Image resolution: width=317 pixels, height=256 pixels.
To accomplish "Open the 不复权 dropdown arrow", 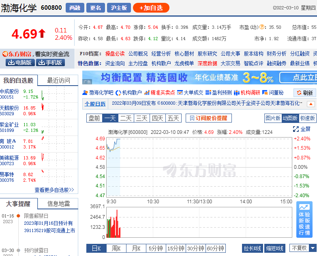I will click(313, 248).
